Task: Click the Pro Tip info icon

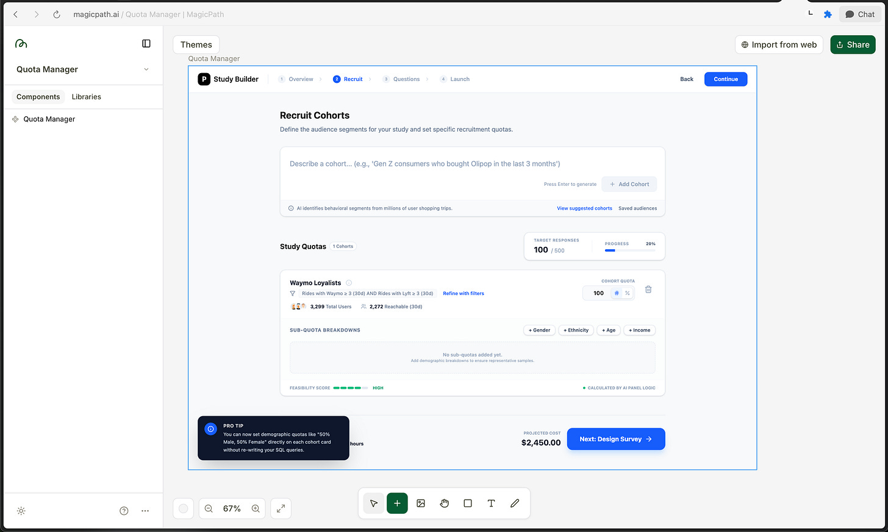Action: [x=211, y=429]
